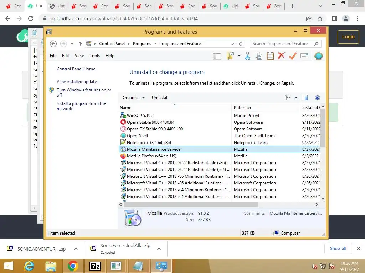Click the Move To folder toolbar icon

230,56
